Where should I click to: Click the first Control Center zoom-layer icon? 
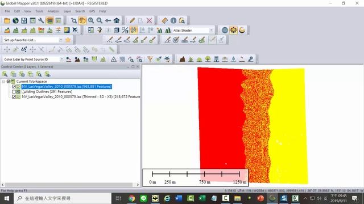pyautogui.click(x=5, y=74)
